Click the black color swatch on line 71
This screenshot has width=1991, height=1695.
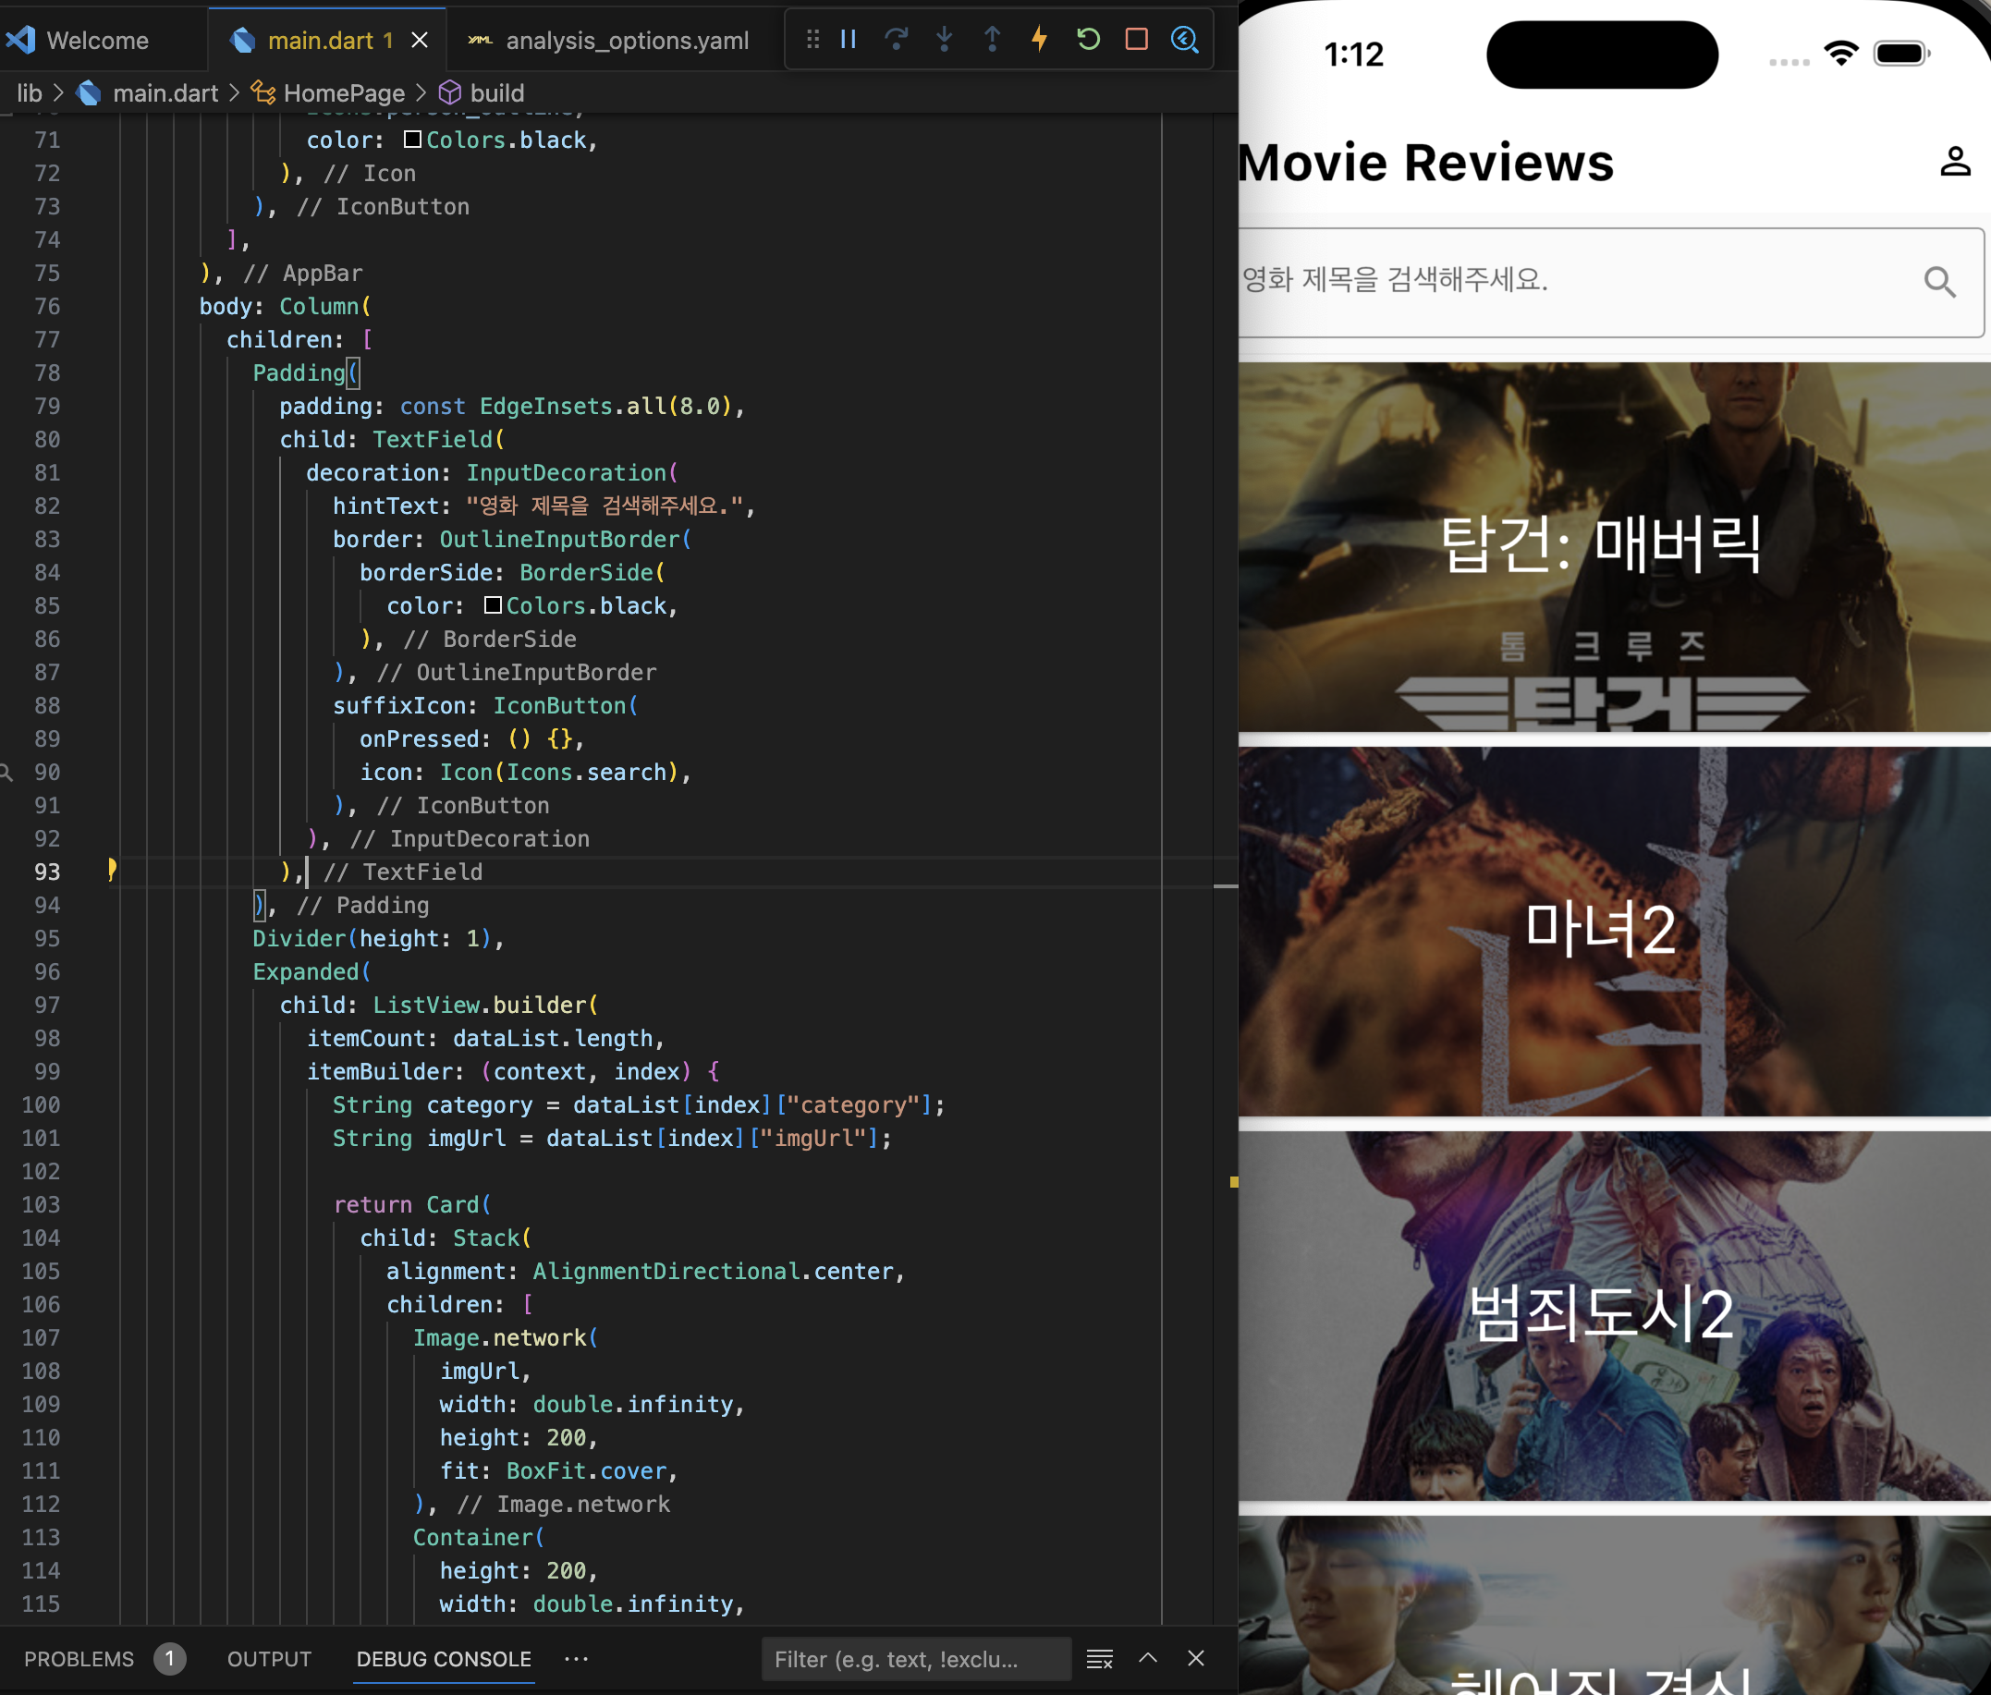point(412,140)
